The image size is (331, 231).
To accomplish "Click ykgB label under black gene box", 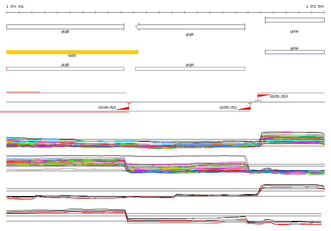I will tap(65, 31).
